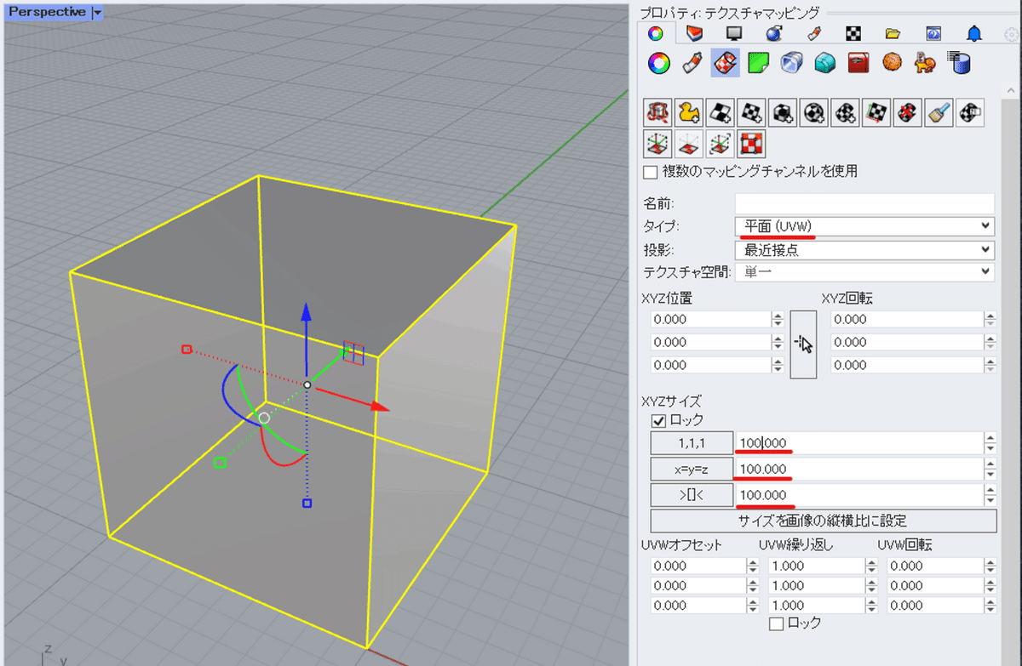The image size is (1022, 666).
Task: Check the ロック box below UVW fields
Action: (776, 623)
